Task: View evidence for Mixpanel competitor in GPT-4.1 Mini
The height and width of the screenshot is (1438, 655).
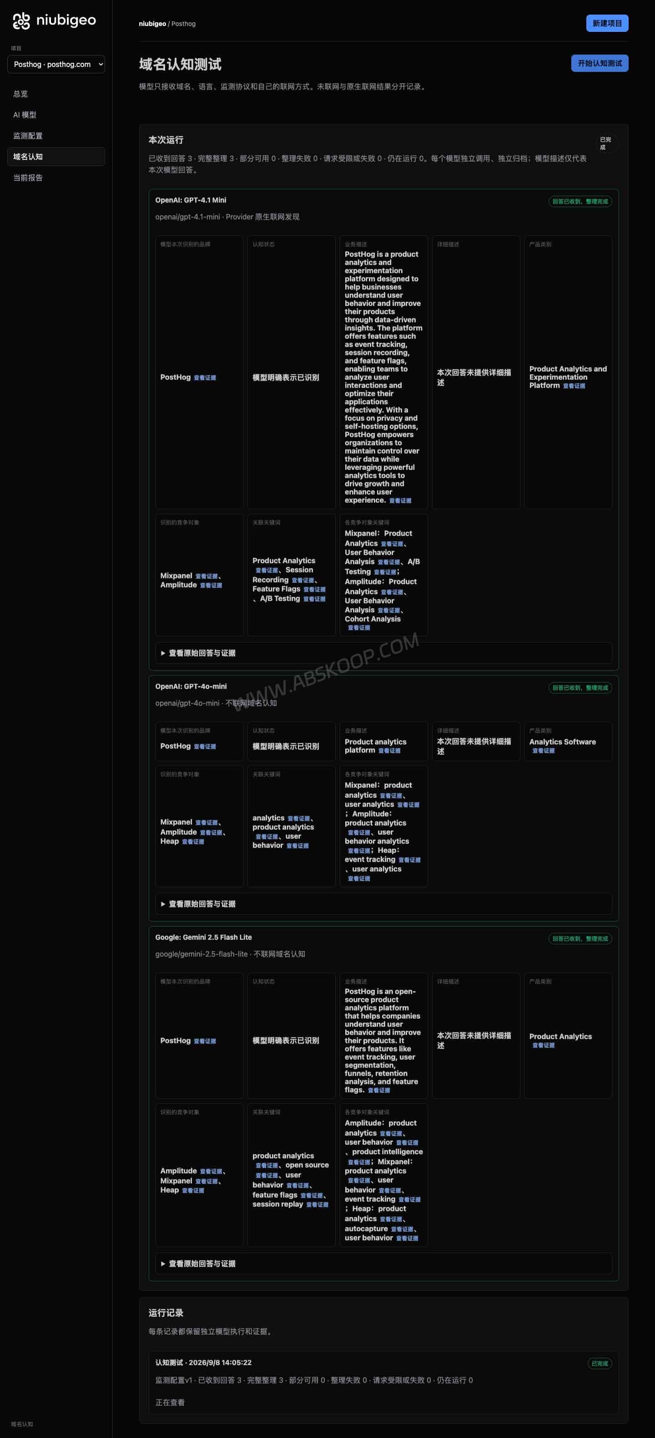Action: coord(206,576)
